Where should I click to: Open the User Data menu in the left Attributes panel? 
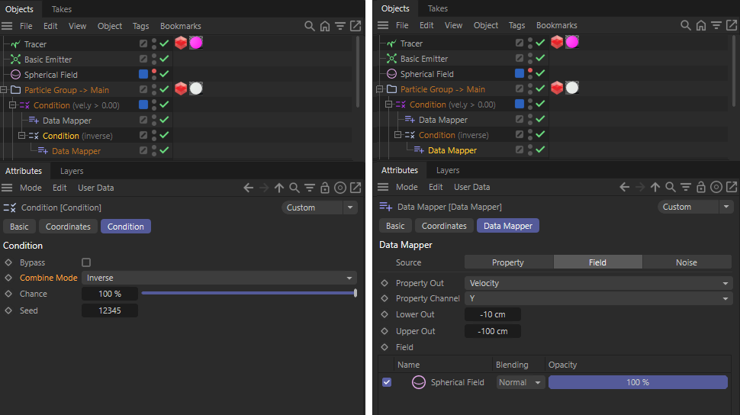tap(96, 188)
